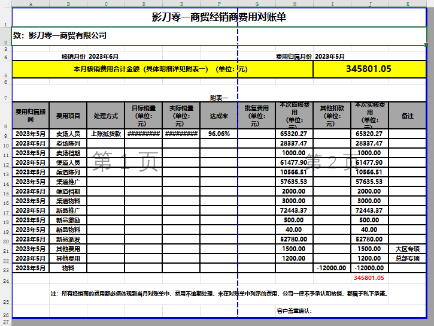Click the ######### cell under 目标销量
434x326 pixels.
coord(144,134)
